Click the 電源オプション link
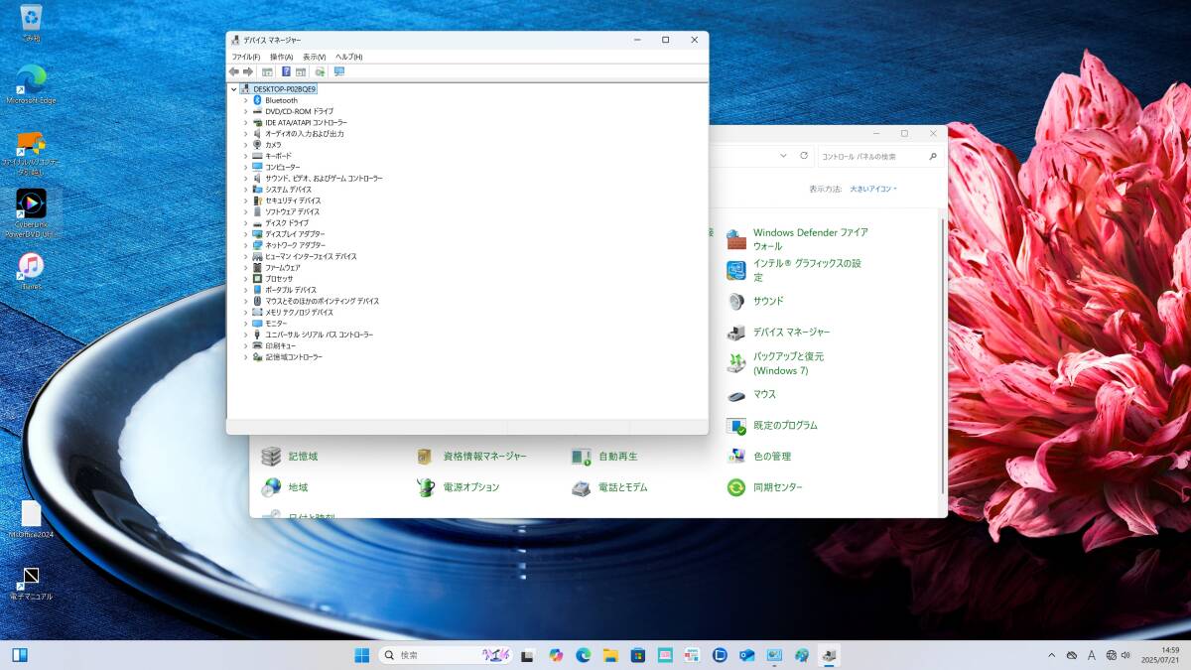 pyautogui.click(x=470, y=487)
